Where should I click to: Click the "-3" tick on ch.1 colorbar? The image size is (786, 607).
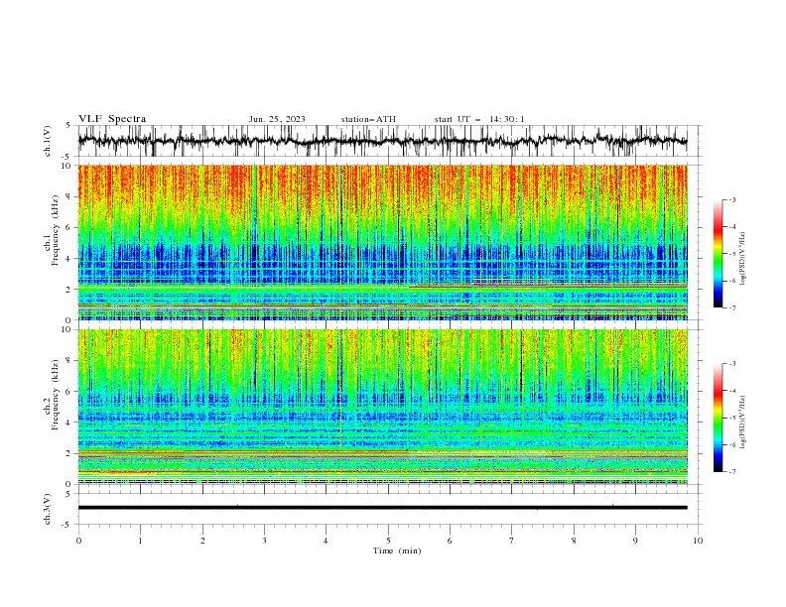732,199
